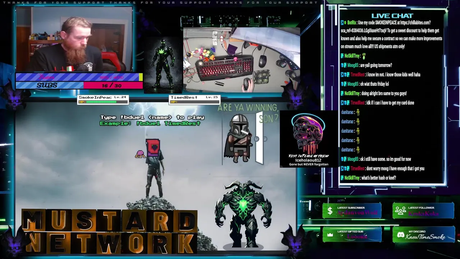This screenshot has width=460, height=259.
Task: Click the My Discord KnewTimeSmoke panel
Action: point(423,235)
